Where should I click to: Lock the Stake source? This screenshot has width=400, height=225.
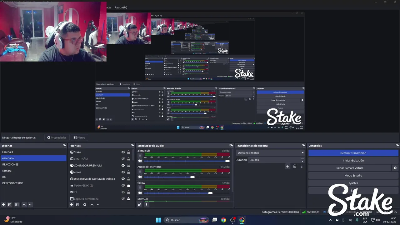[x=128, y=152]
